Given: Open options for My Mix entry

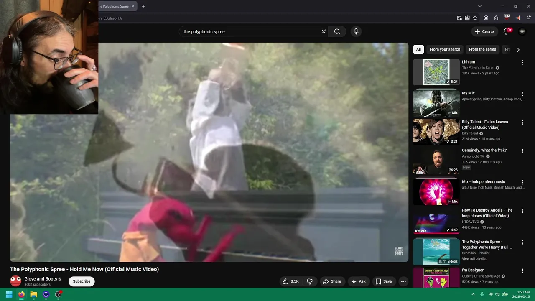Looking at the screenshot, I should click(x=522, y=94).
